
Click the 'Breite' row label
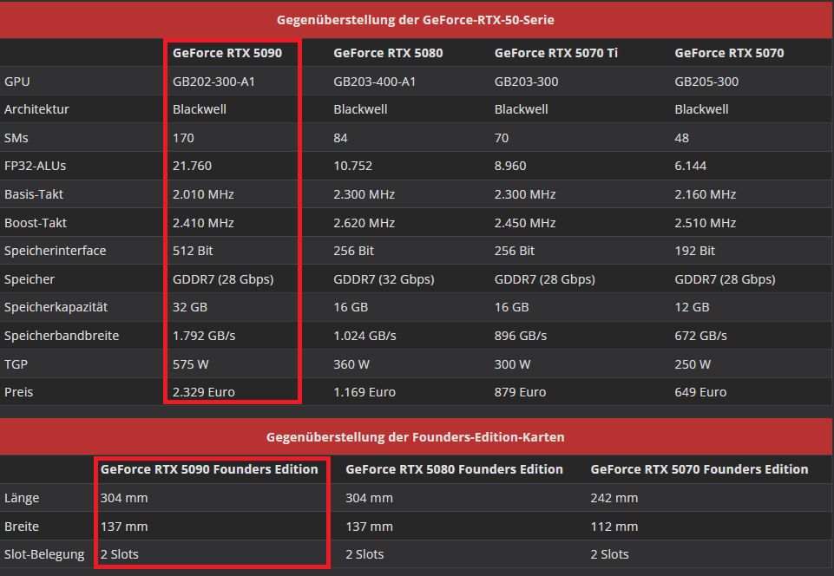click(22, 527)
